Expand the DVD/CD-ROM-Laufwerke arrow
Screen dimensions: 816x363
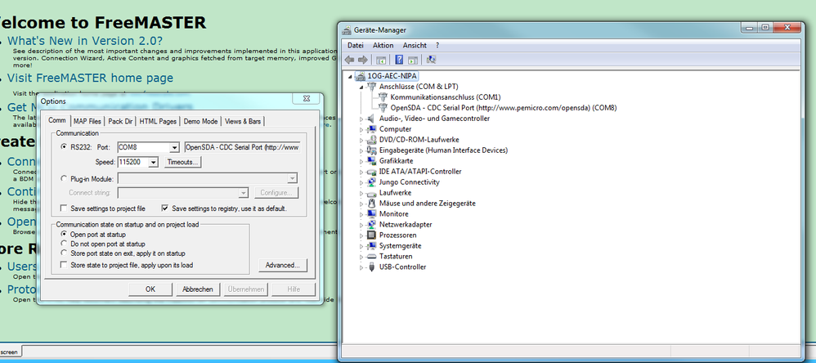pos(361,140)
